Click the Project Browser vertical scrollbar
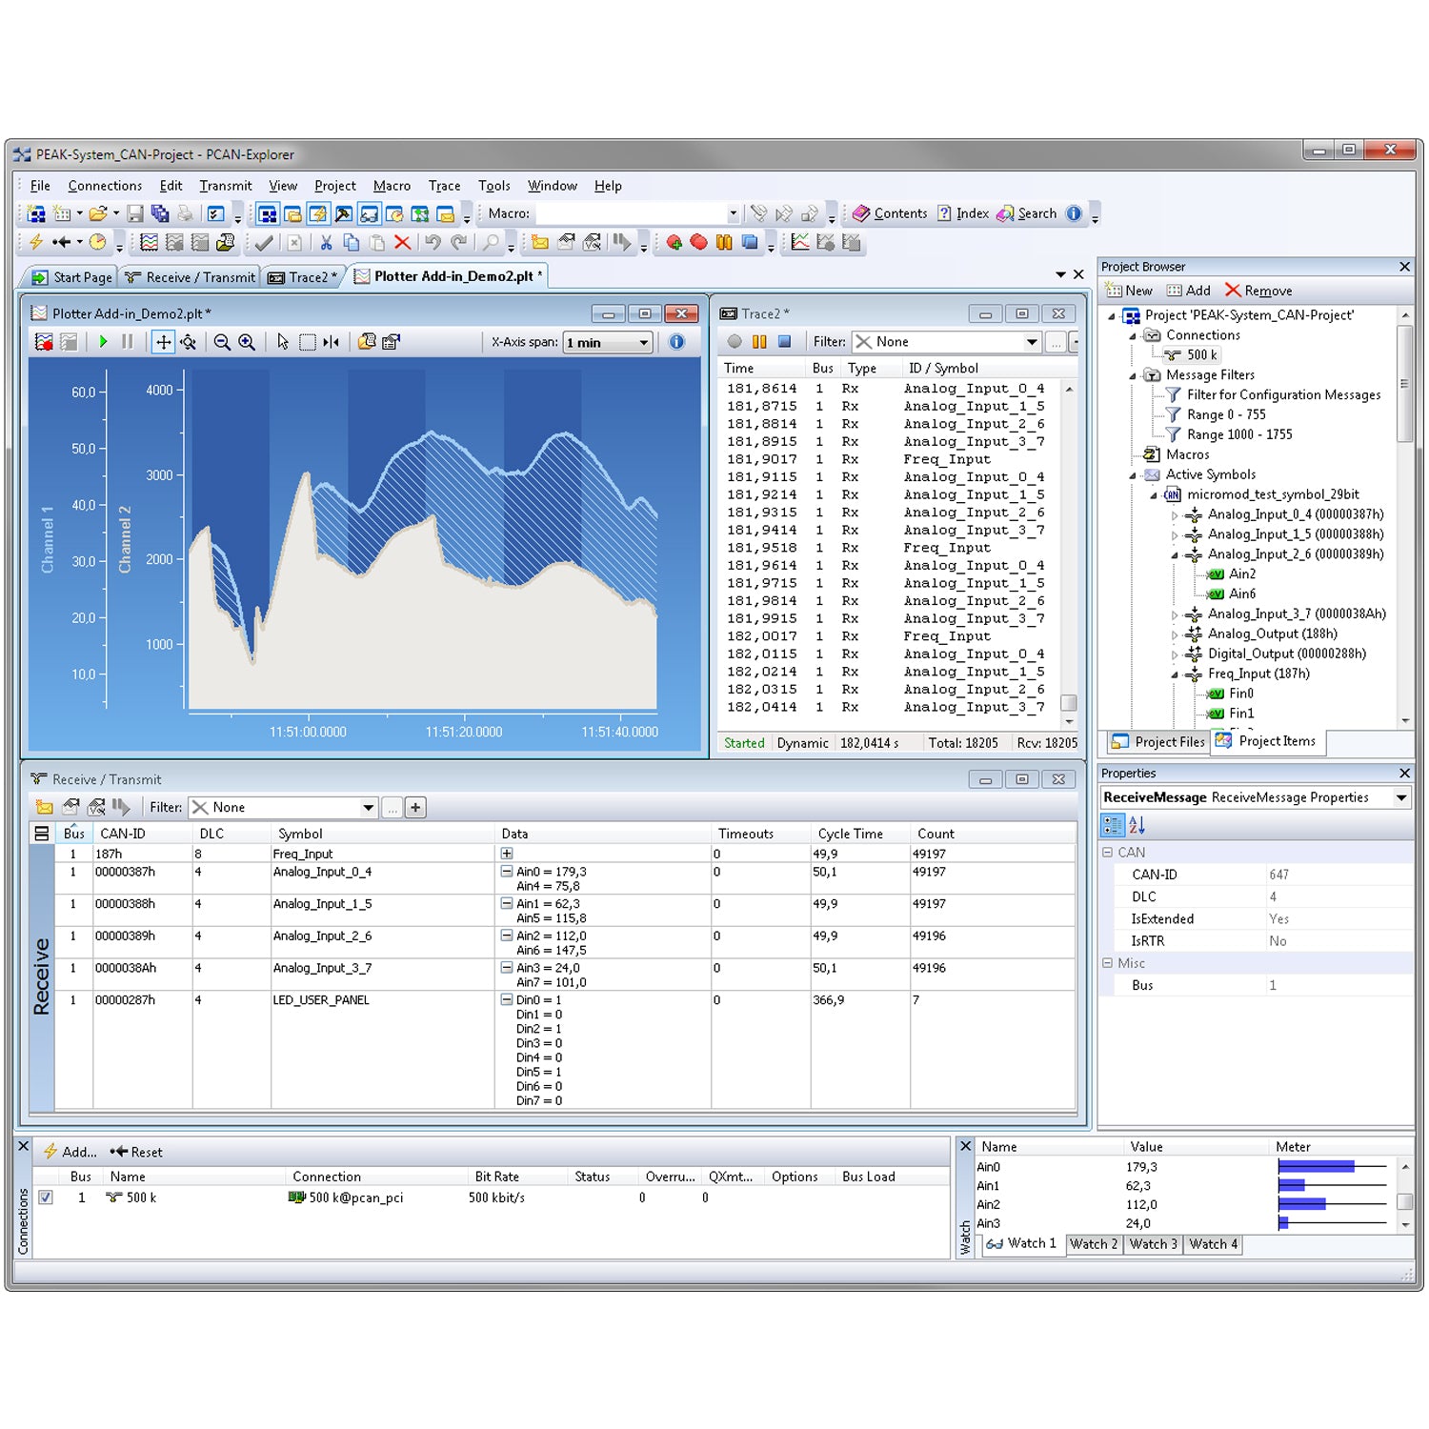The height and width of the screenshot is (1429, 1429). click(1405, 384)
